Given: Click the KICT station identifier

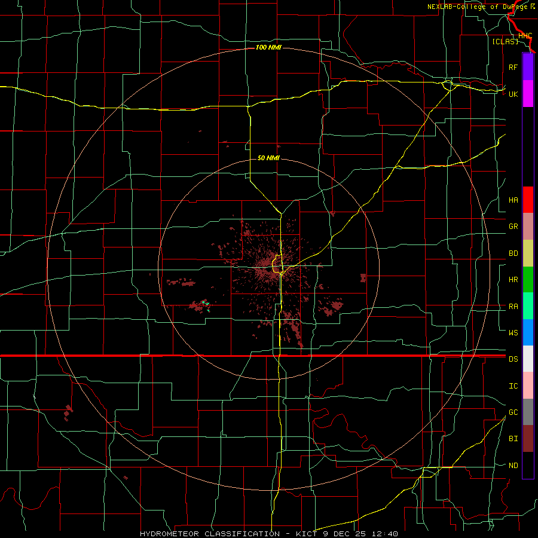Looking at the screenshot, I should 307,534.
